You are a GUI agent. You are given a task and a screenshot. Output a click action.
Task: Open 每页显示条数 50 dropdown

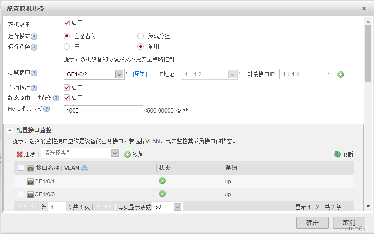point(177,207)
